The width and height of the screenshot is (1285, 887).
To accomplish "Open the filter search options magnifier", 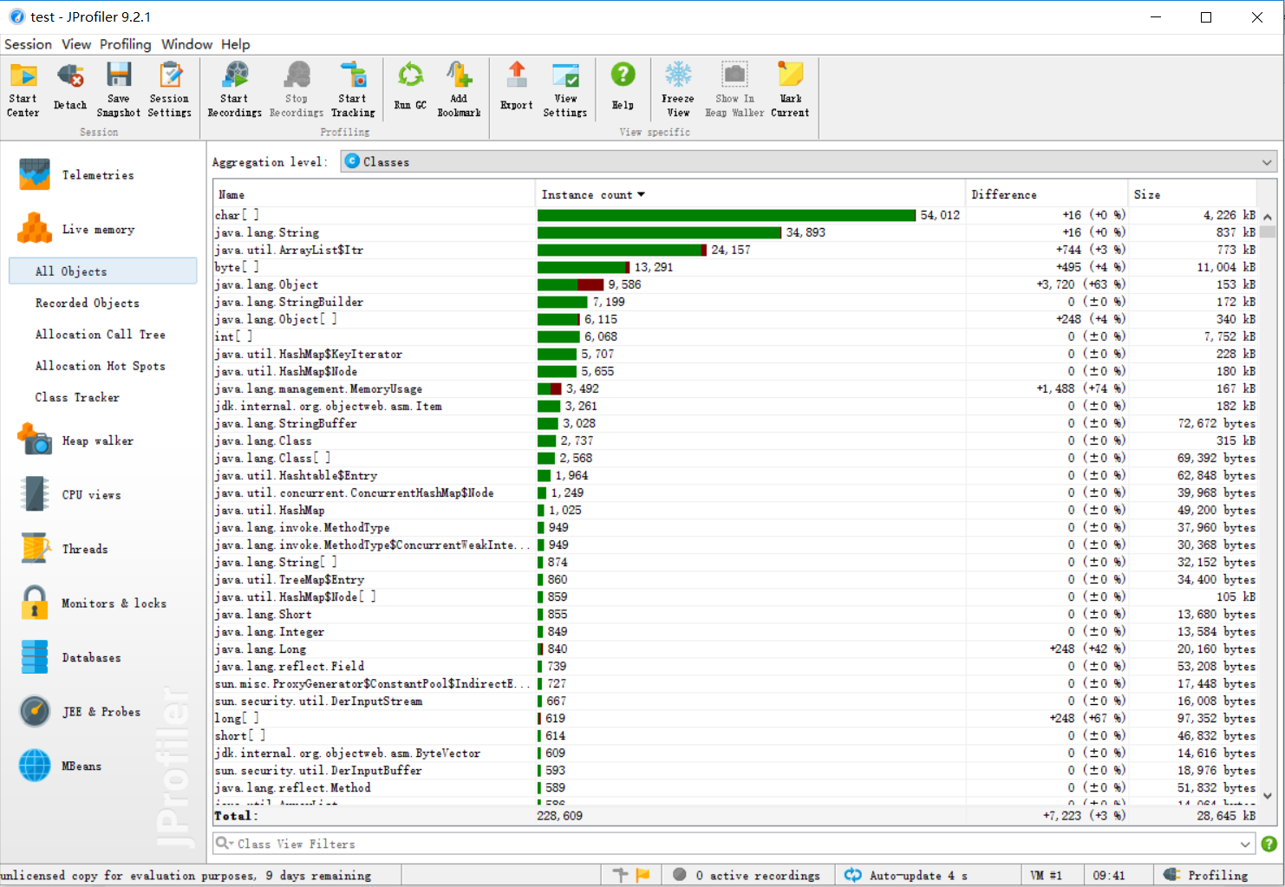I will click(225, 844).
